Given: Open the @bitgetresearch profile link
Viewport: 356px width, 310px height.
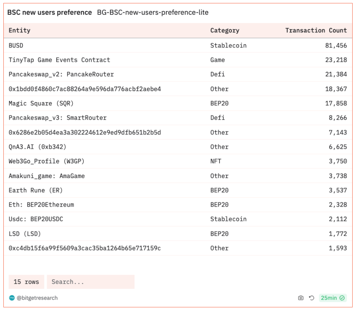Looking at the screenshot, I should click(x=37, y=298).
